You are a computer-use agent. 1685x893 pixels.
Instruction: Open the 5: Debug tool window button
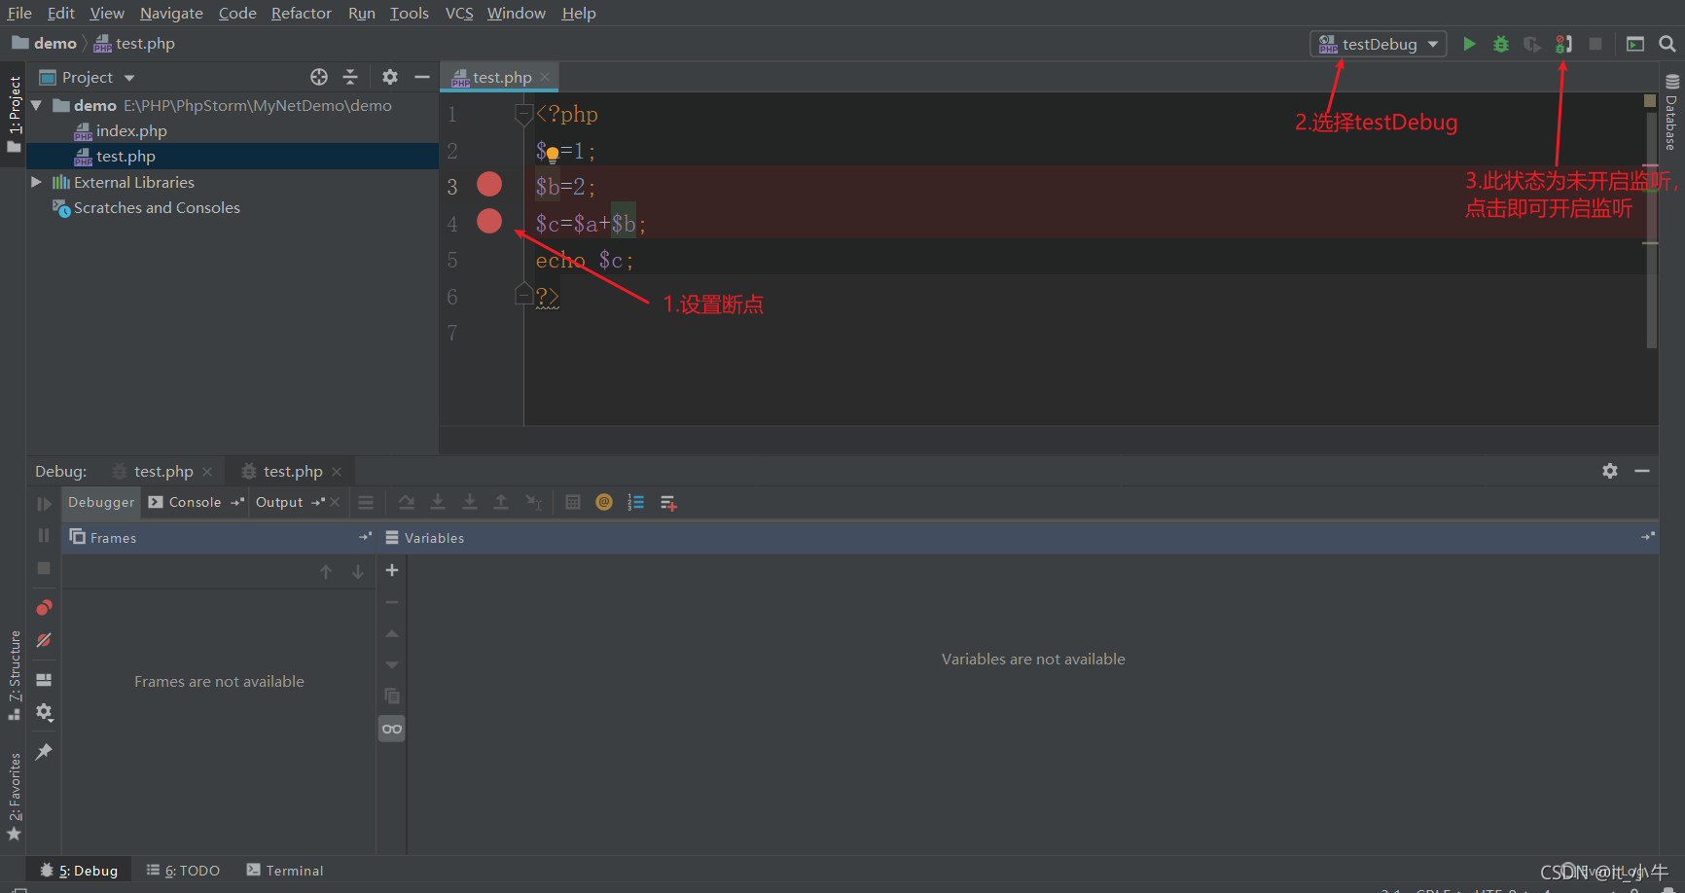pos(80,871)
